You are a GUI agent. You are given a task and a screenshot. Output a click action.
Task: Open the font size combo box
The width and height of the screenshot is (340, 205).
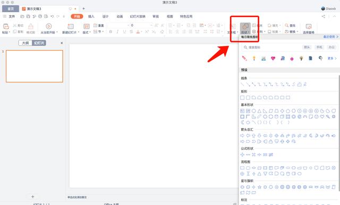141,25
